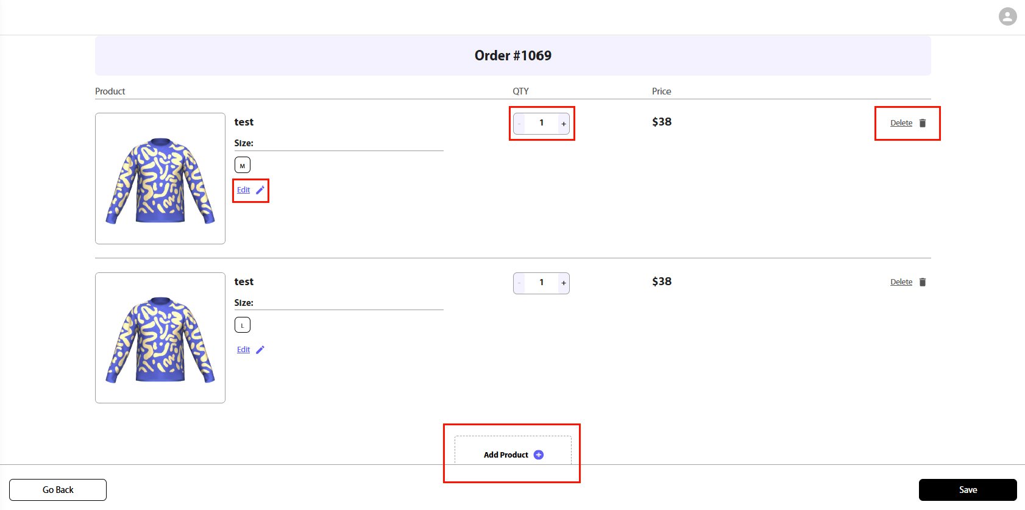Viewport: 1025px width, 510px height.
Task: Click Delete link on the second product
Action: pos(901,282)
